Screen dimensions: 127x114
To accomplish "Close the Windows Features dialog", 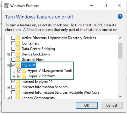I will pyautogui.click(x=119, y=5).
